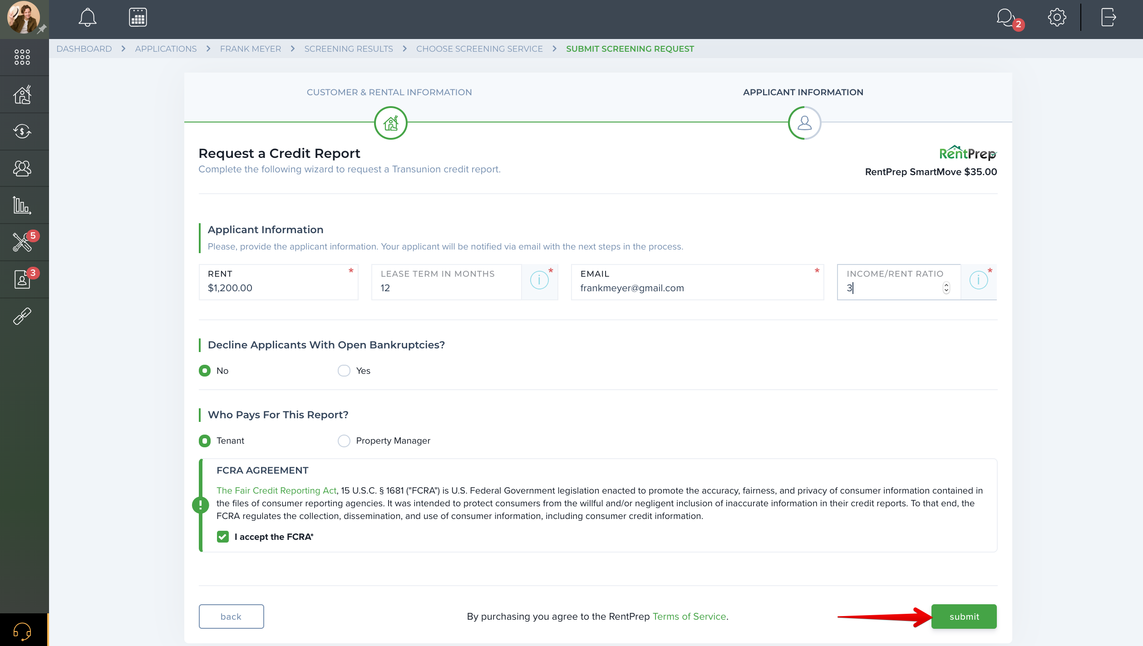Go to Applications breadcrumb
1143x646 pixels.
166,49
